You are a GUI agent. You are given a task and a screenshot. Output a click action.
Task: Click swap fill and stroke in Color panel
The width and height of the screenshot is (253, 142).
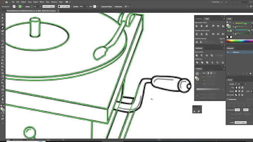(x=230, y=23)
